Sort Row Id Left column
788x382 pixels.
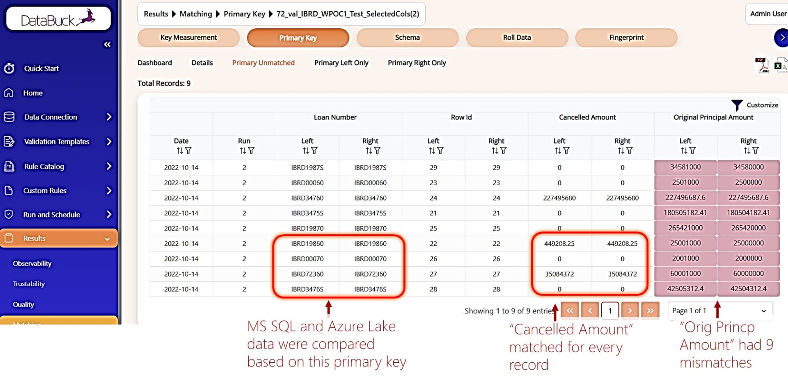tap(432, 151)
